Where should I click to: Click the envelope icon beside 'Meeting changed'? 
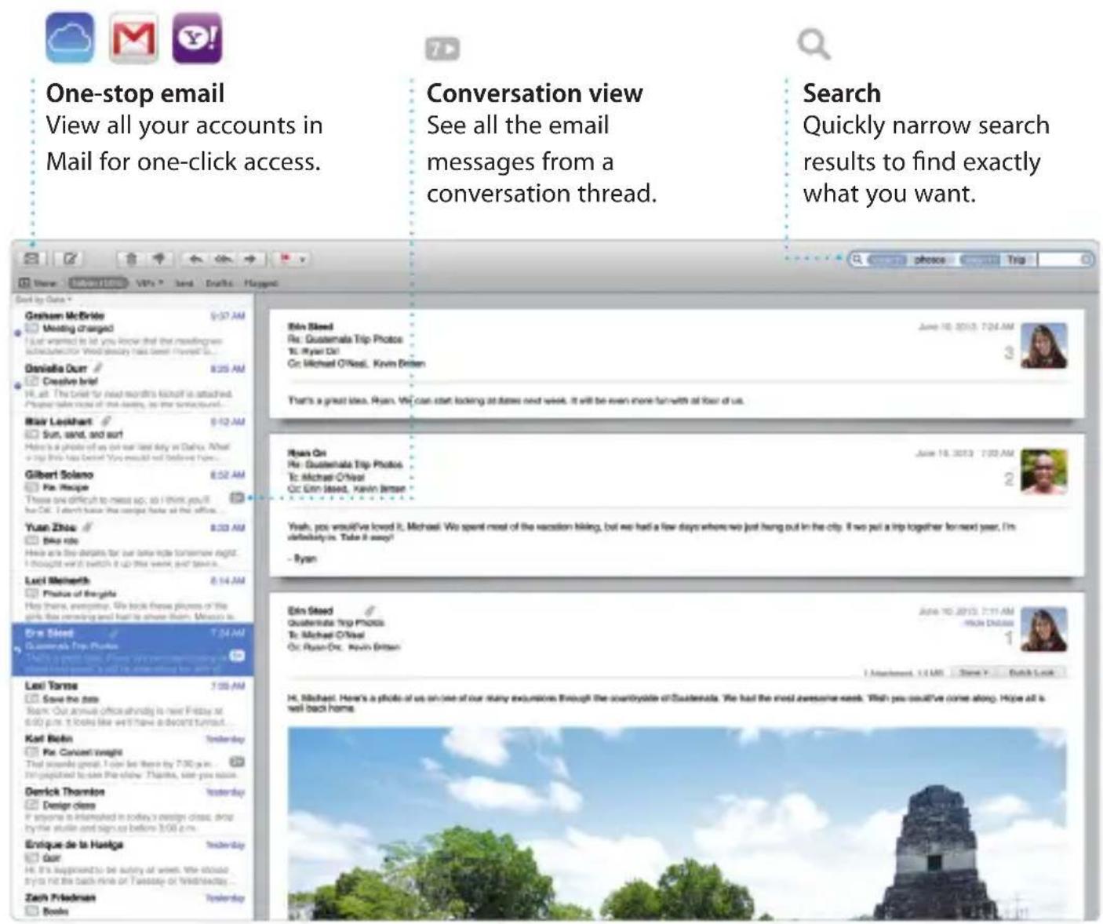click(32, 328)
